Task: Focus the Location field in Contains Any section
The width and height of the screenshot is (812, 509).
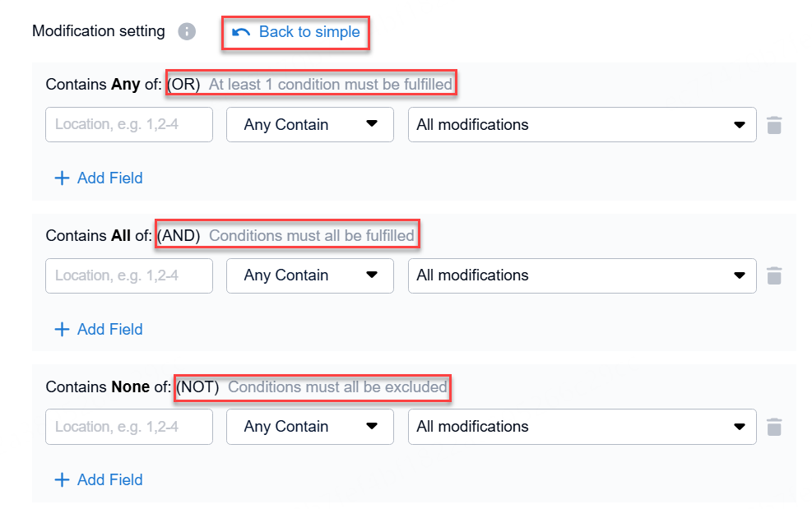Action: click(x=129, y=125)
